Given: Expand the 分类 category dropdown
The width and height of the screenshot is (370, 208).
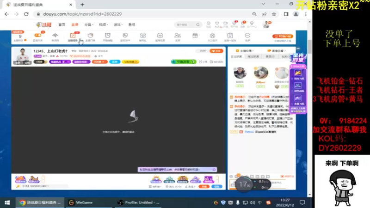Looking at the screenshot, I should pyautogui.click(x=89, y=24).
